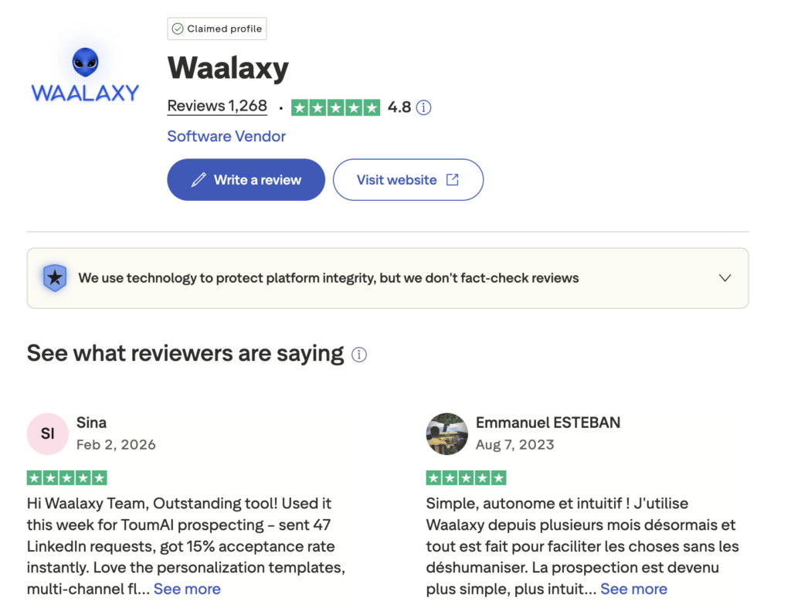Expand Emmanuel's review with See more
The width and height of the screenshot is (791, 608).
point(633,589)
